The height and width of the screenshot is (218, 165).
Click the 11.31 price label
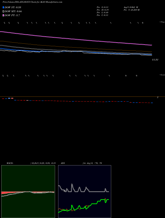pyautogui.click(x=155, y=60)
